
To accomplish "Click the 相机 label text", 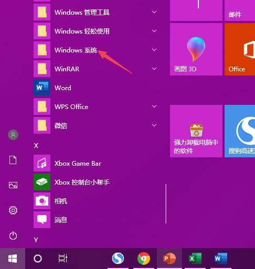I will coord(61,201).
